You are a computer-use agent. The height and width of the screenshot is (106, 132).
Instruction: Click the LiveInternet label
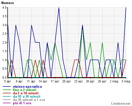pyautogui.click(x=121, y=103)
